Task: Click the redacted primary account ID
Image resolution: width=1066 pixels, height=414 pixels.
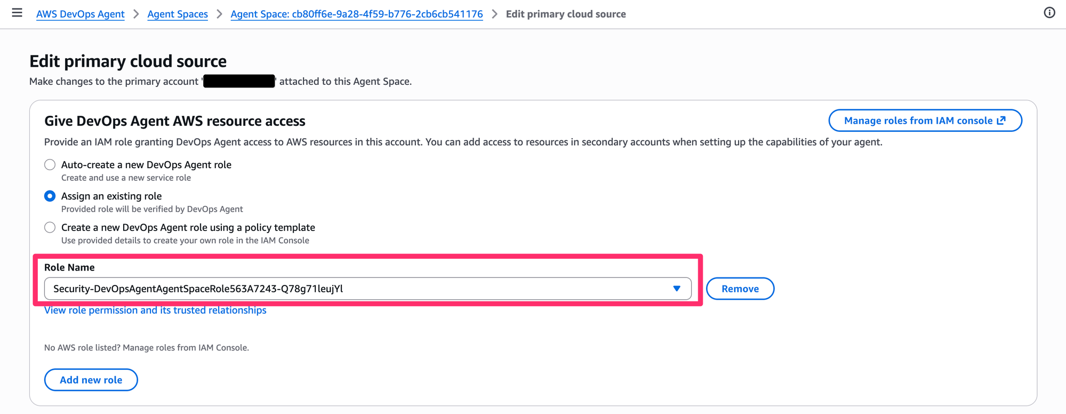Action: (239, 82)
